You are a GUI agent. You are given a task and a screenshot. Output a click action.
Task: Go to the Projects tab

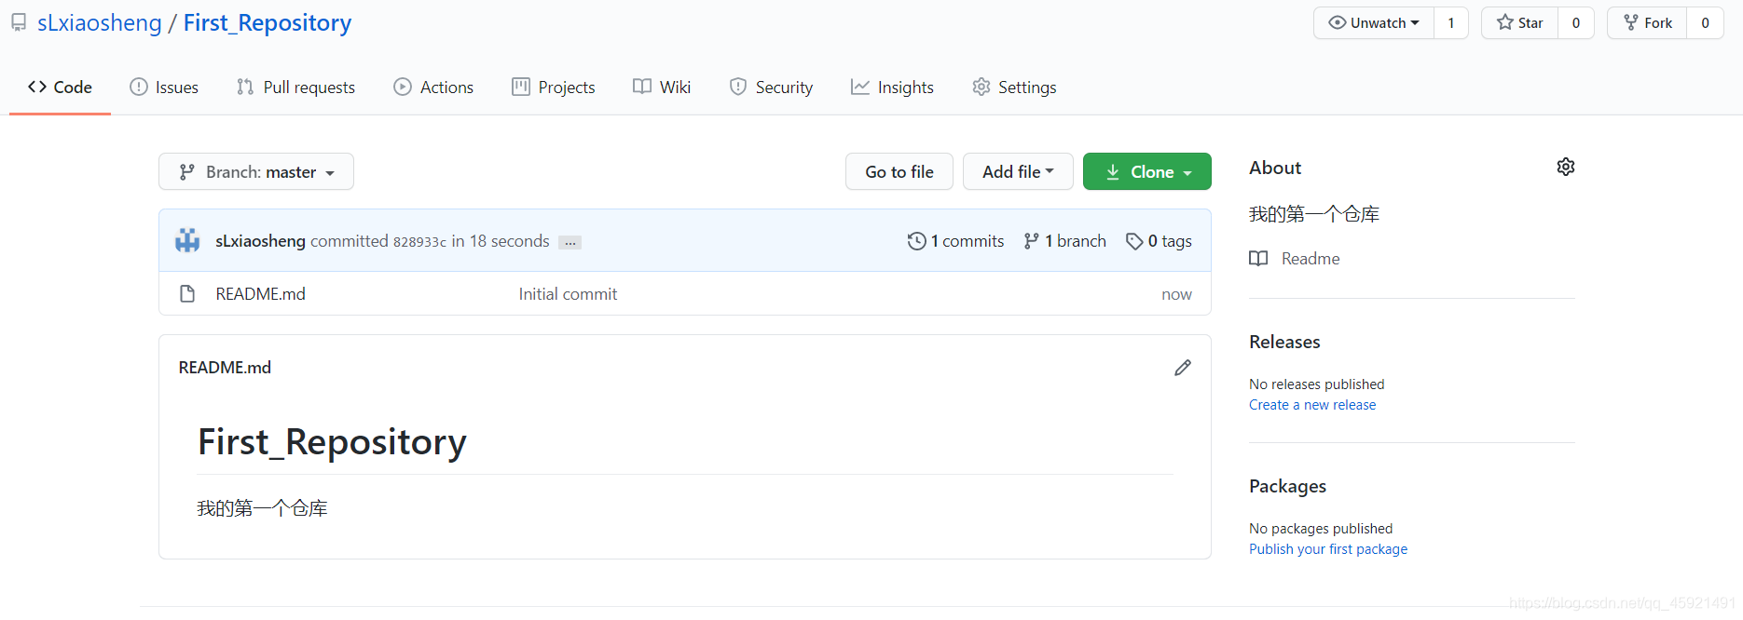point(554,88)
